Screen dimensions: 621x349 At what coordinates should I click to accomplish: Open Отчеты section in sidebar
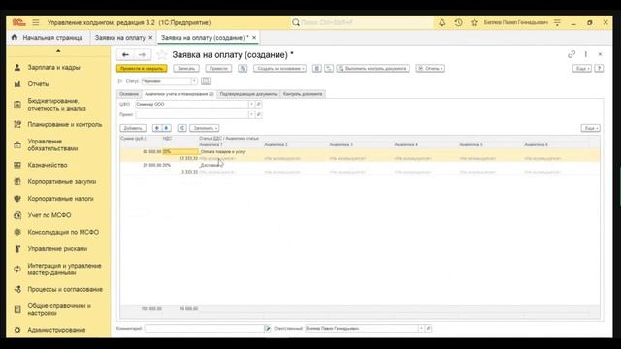click(x=39, y=84)
